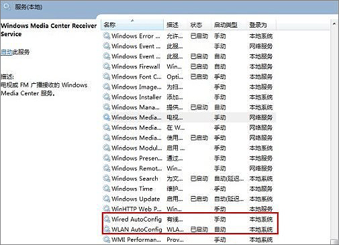This screenshot has width=339, height=245.
Task: Click the Windows Search service icon
Action: (107, 179)
